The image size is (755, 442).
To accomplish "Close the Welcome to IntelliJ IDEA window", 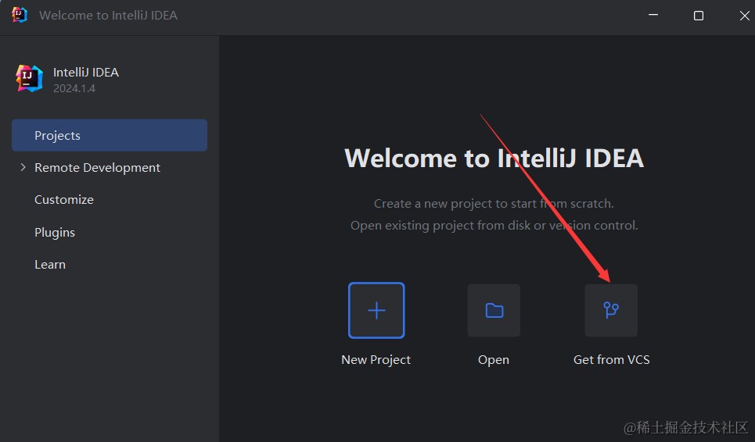I will 743,16.
